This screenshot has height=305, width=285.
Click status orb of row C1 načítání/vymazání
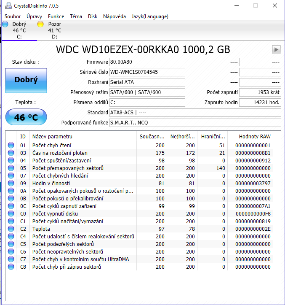[11, 221]
